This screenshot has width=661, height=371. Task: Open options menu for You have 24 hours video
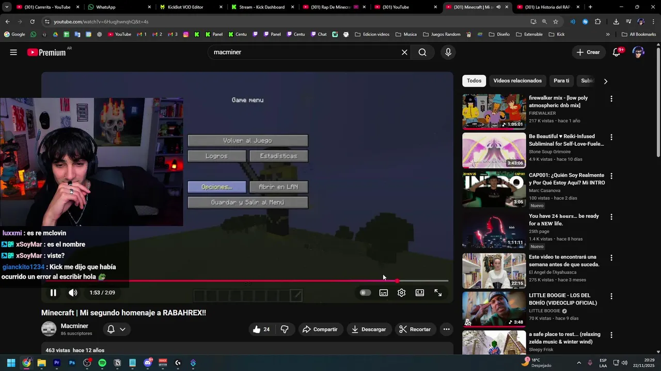tap(611, 217)
